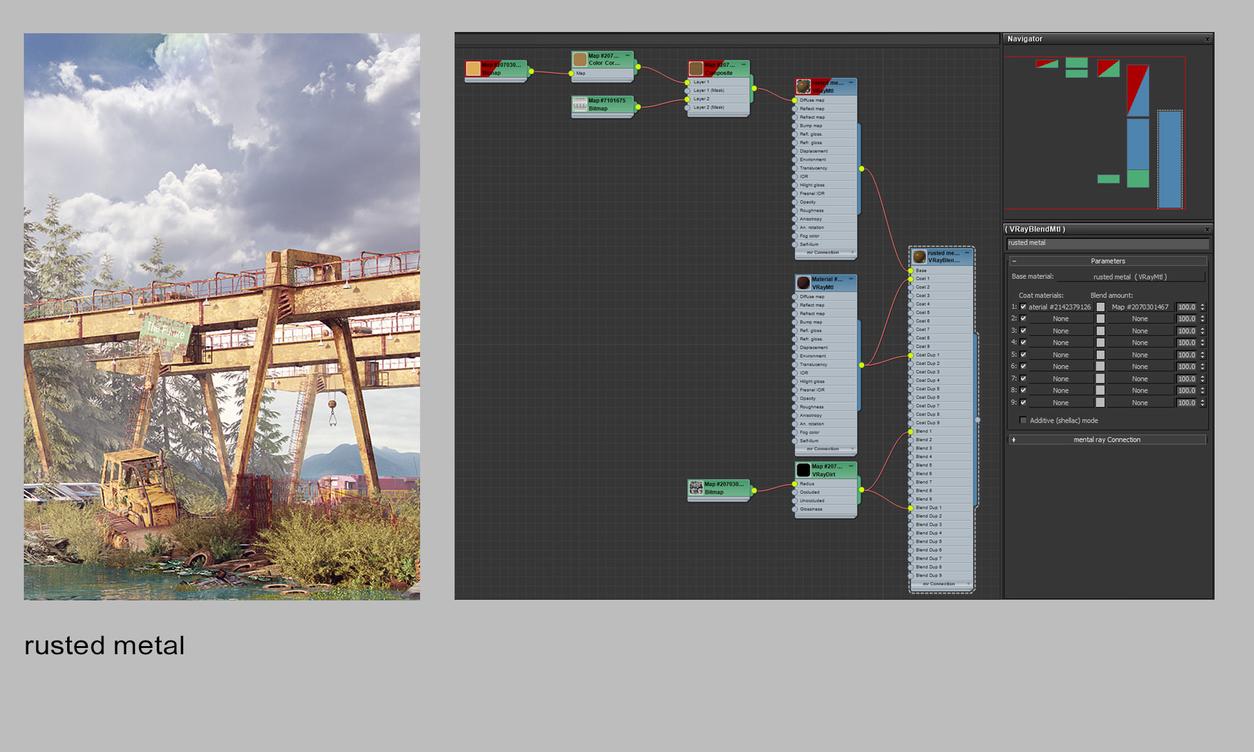Click the rusted crane render image
Image resolution: width=1254 pixels, height=752 pixels.
click(x=222, y=316)
